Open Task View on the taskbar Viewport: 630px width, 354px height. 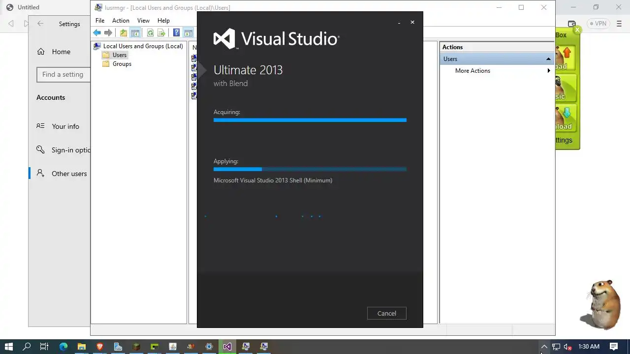pyautogui.click(x=44, y=347)
